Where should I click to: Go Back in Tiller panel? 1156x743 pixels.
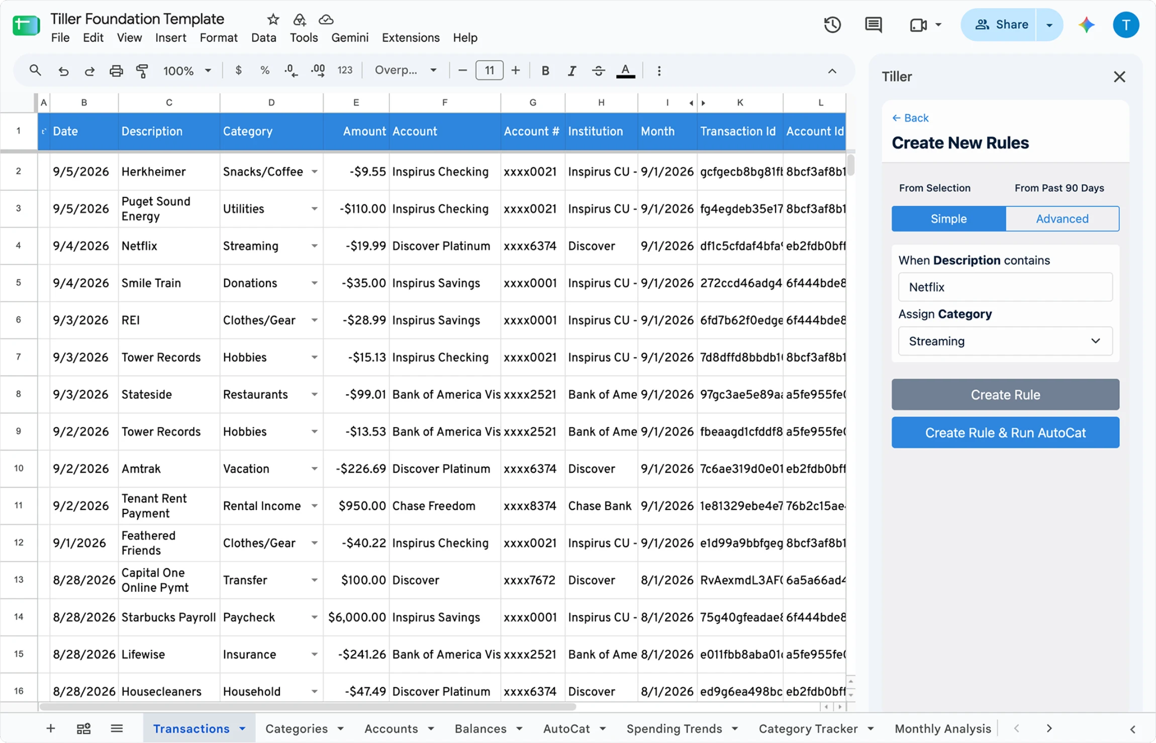coord(910,118)
